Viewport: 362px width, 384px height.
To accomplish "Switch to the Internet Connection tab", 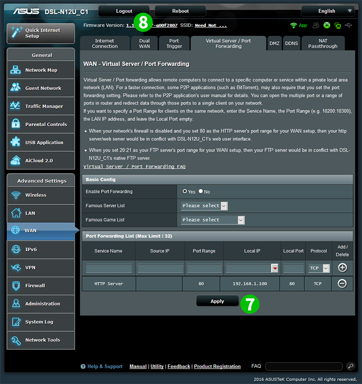I will [x=105, y=43].
